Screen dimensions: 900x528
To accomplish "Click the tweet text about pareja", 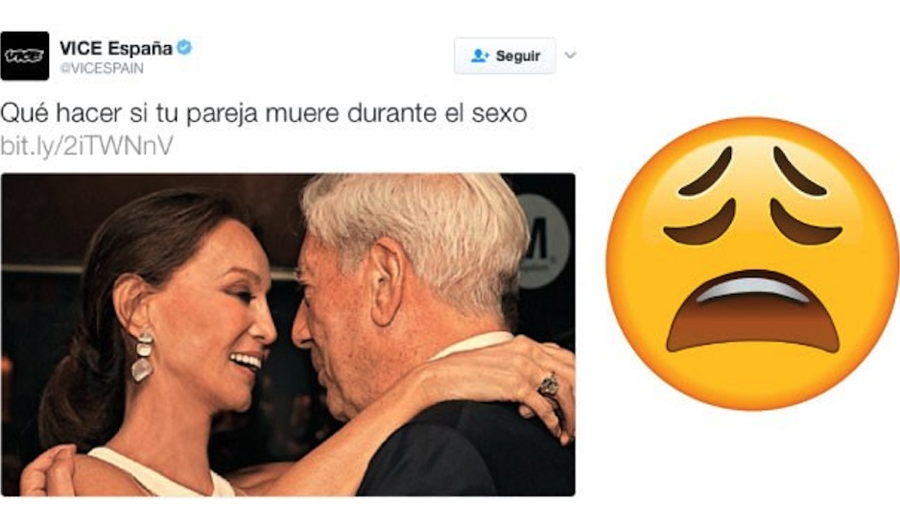I will 264,113.
